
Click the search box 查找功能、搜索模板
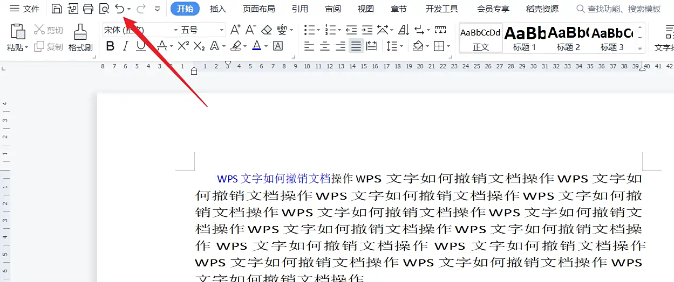coord(618,9)
